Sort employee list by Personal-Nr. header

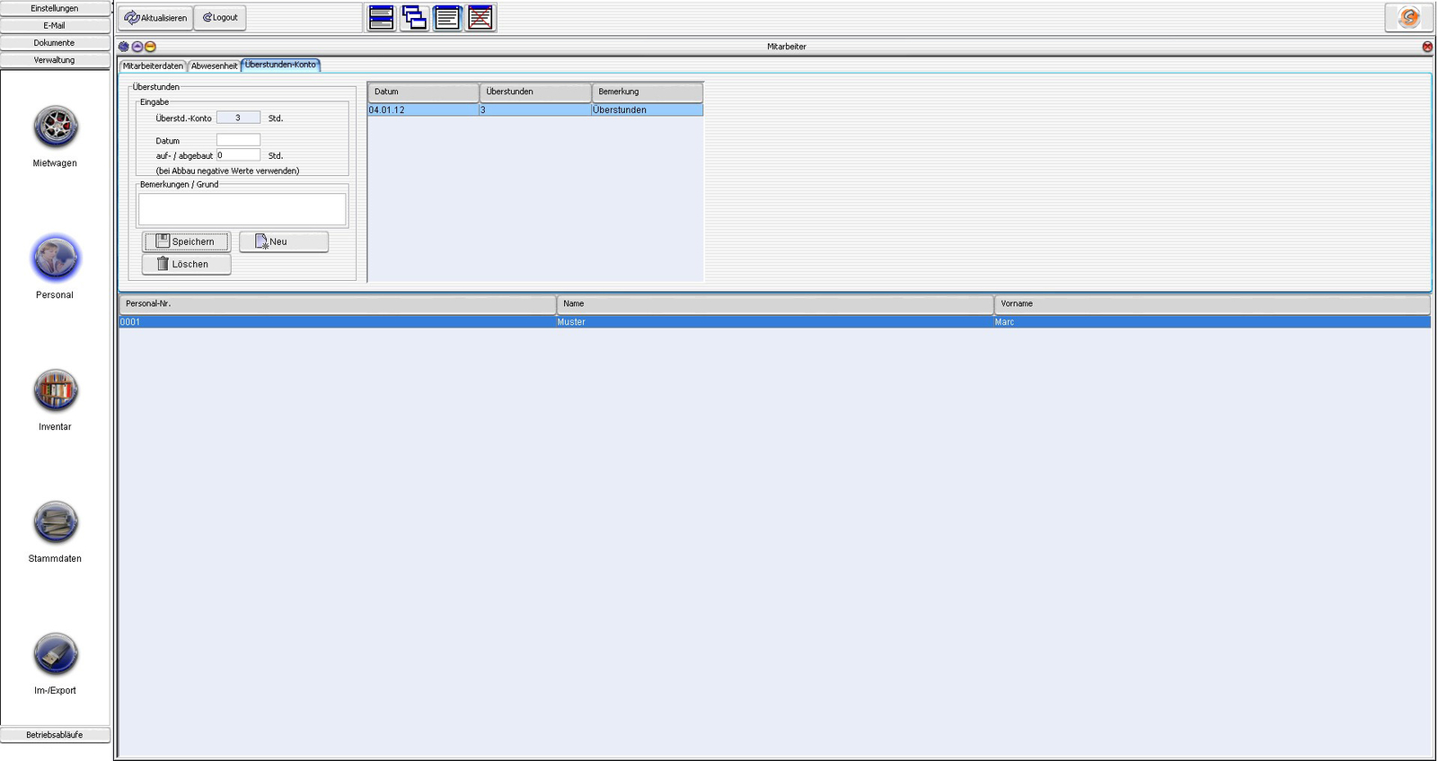[x=338, y=304]
